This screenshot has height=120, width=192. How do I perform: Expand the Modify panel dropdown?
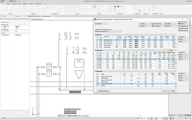click(34, 14)
